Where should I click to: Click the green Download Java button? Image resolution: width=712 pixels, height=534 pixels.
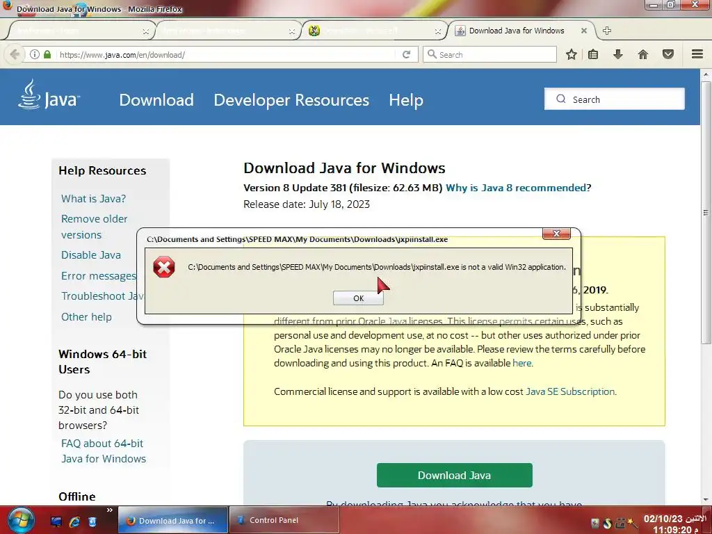(454, 475)
